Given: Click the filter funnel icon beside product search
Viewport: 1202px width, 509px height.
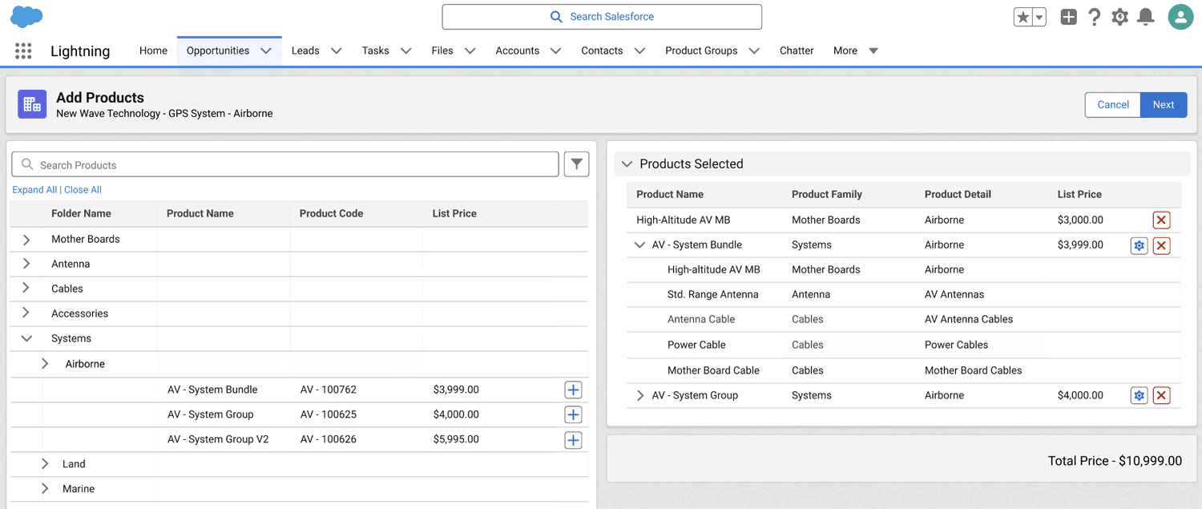Looking at the screenshot, I should pos(576,164).
